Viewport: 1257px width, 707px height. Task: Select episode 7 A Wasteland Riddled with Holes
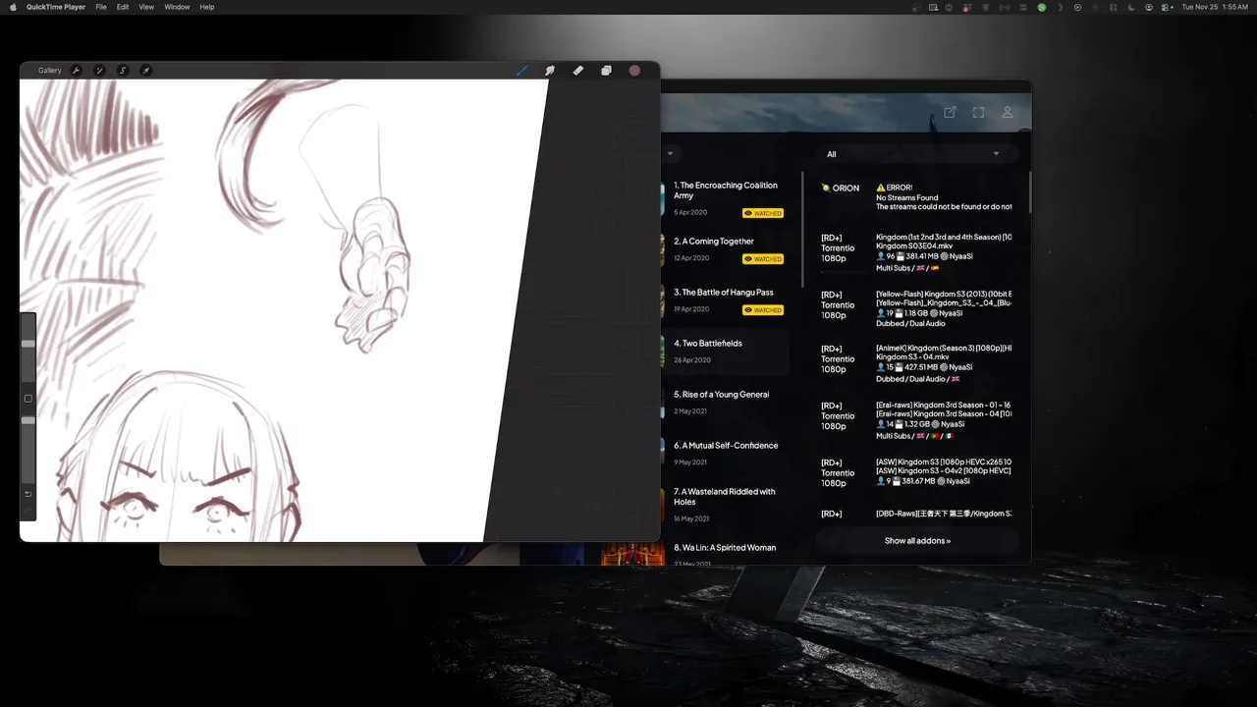coord(726,505)
